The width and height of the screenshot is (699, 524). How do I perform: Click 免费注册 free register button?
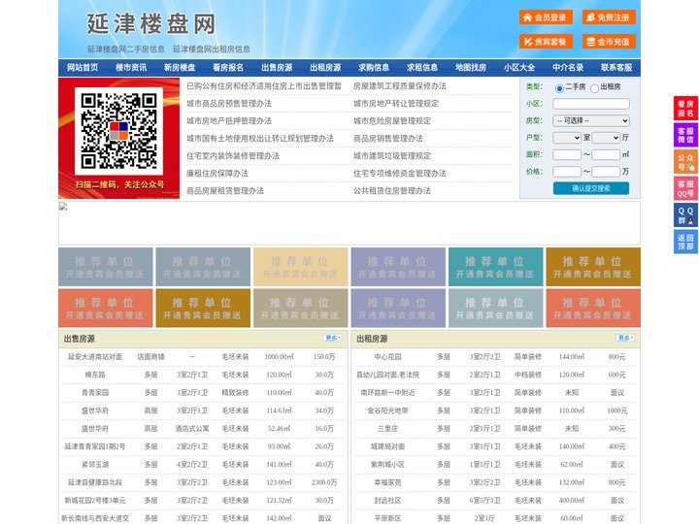tap(609, 17)
